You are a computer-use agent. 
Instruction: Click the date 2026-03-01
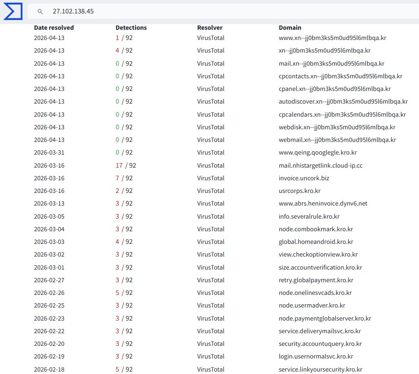click(x=49, y=268)
